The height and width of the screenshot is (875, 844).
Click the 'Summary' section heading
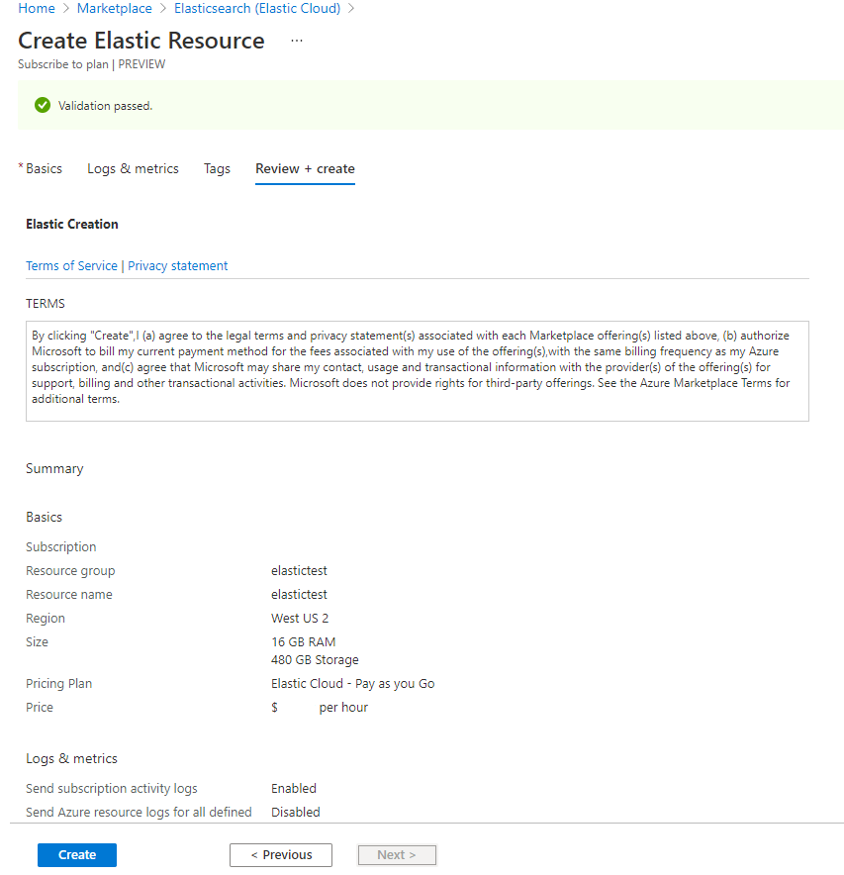[x=54, y=469]
